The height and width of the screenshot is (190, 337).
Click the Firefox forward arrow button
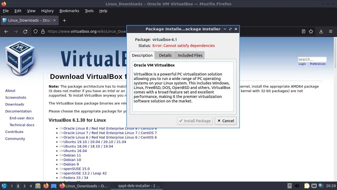point(16,31)
